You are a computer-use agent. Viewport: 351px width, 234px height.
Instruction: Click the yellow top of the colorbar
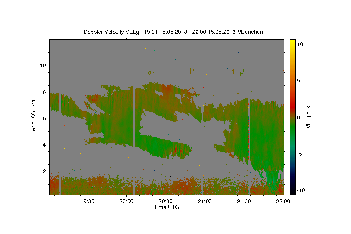(292, 42)
